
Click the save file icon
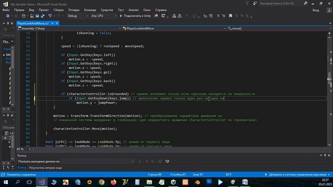[x=37, y=16]
